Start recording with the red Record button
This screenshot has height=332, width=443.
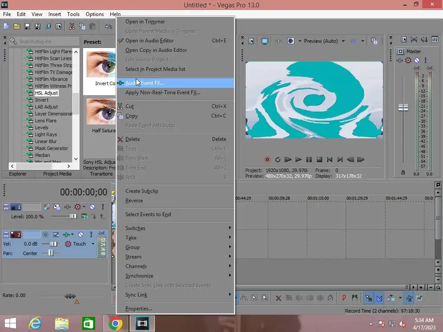(267, 160)
